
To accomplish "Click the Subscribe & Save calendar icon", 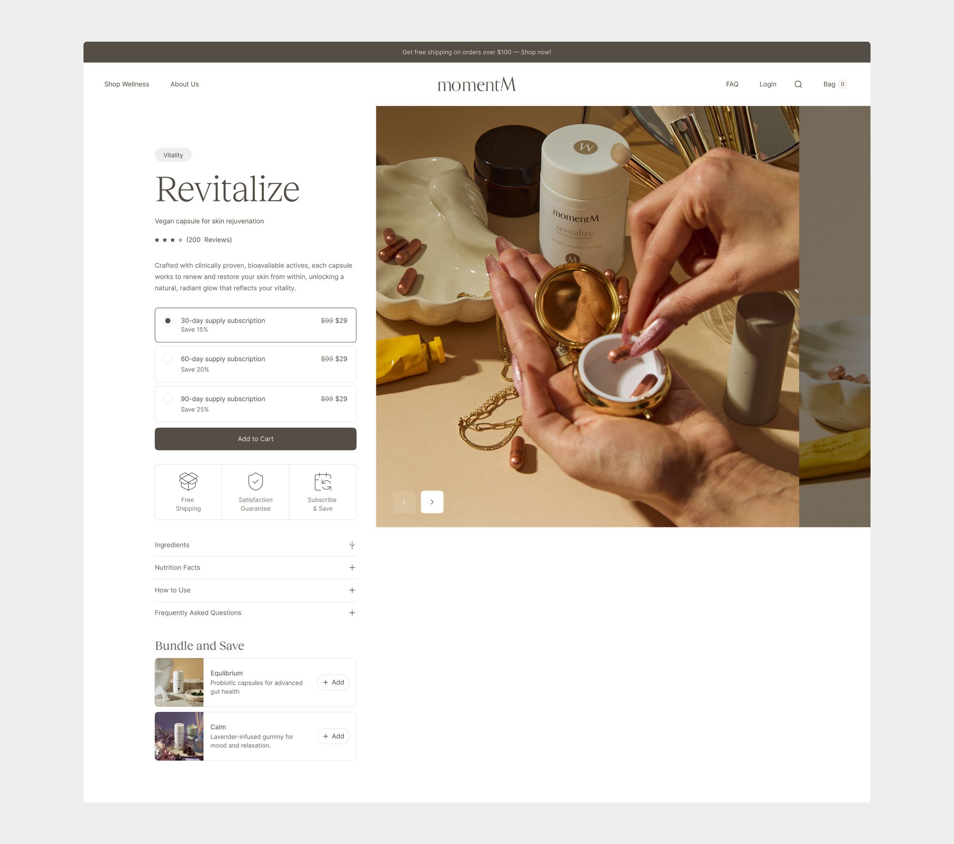I will pyautogui.click(x=323, y=481).
